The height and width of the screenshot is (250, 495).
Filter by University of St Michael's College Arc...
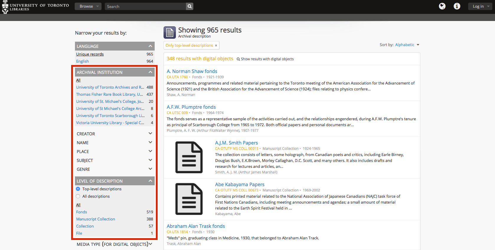pyautogui.click(x=110, y=108)
